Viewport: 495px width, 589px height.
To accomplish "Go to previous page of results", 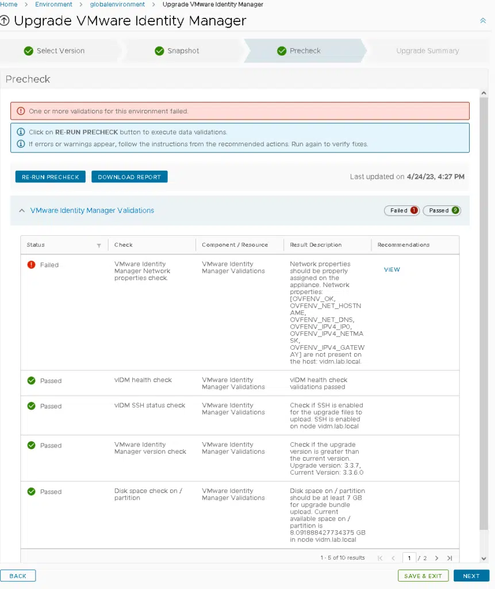I will pos(393,558).
